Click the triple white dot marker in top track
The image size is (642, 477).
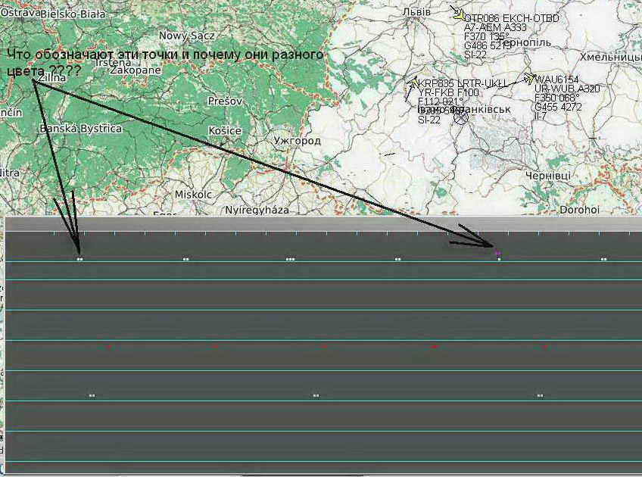coord(291,259)
